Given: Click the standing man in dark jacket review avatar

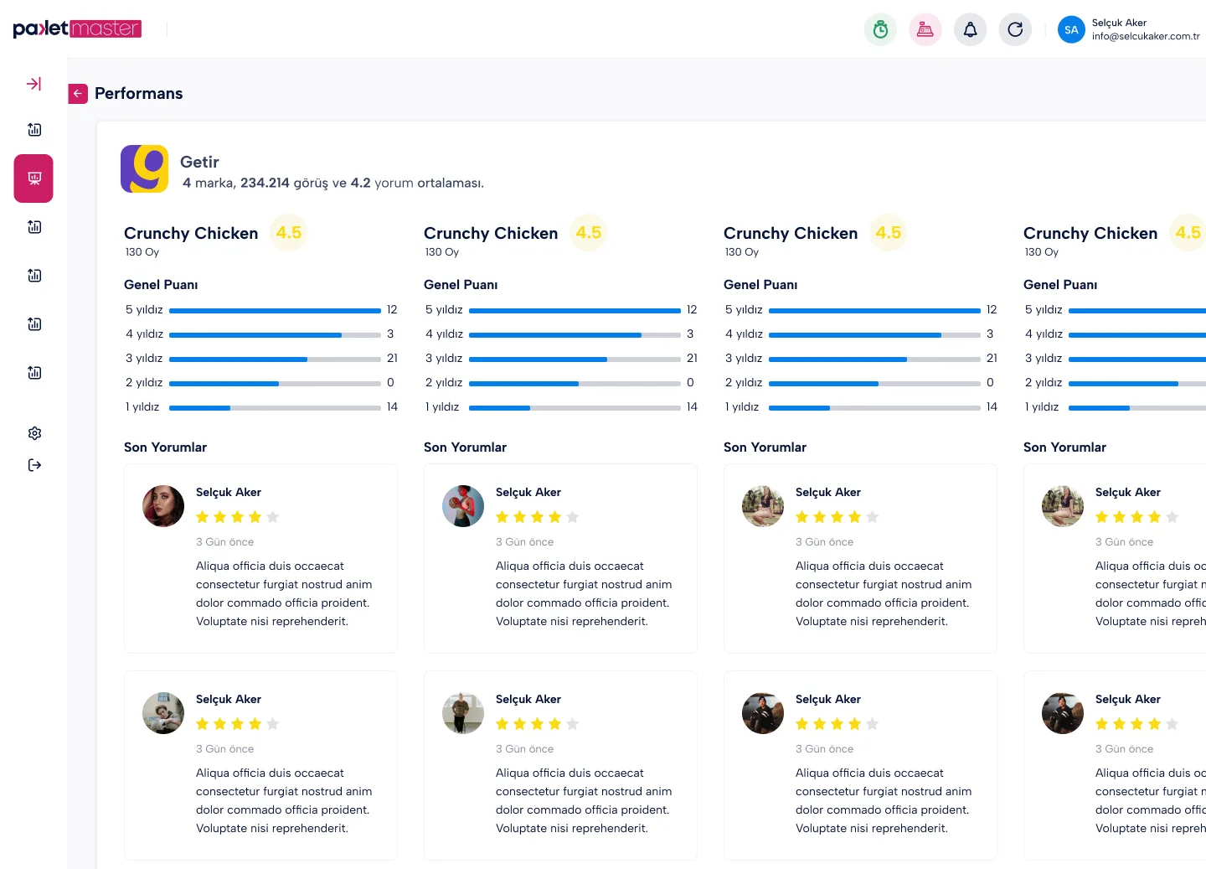Looking at the screenshot, I should 463,713.
